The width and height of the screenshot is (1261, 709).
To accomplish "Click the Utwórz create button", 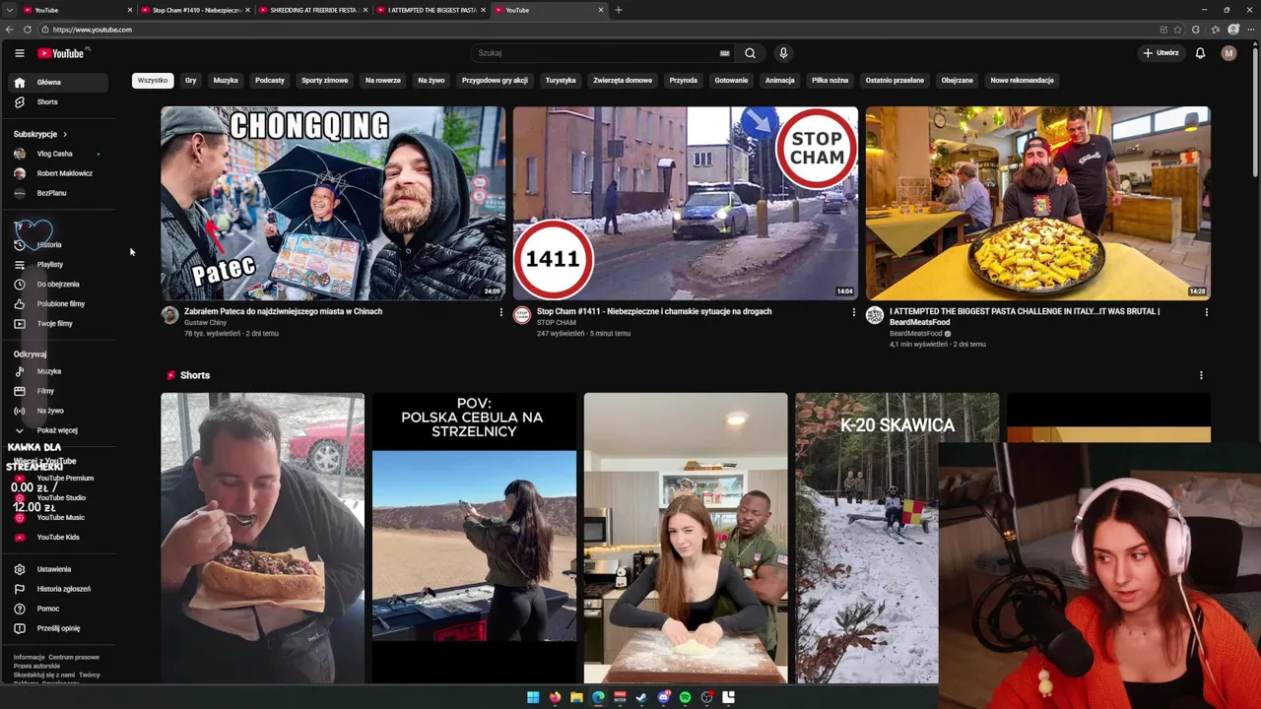I will tap(1161, 53).
